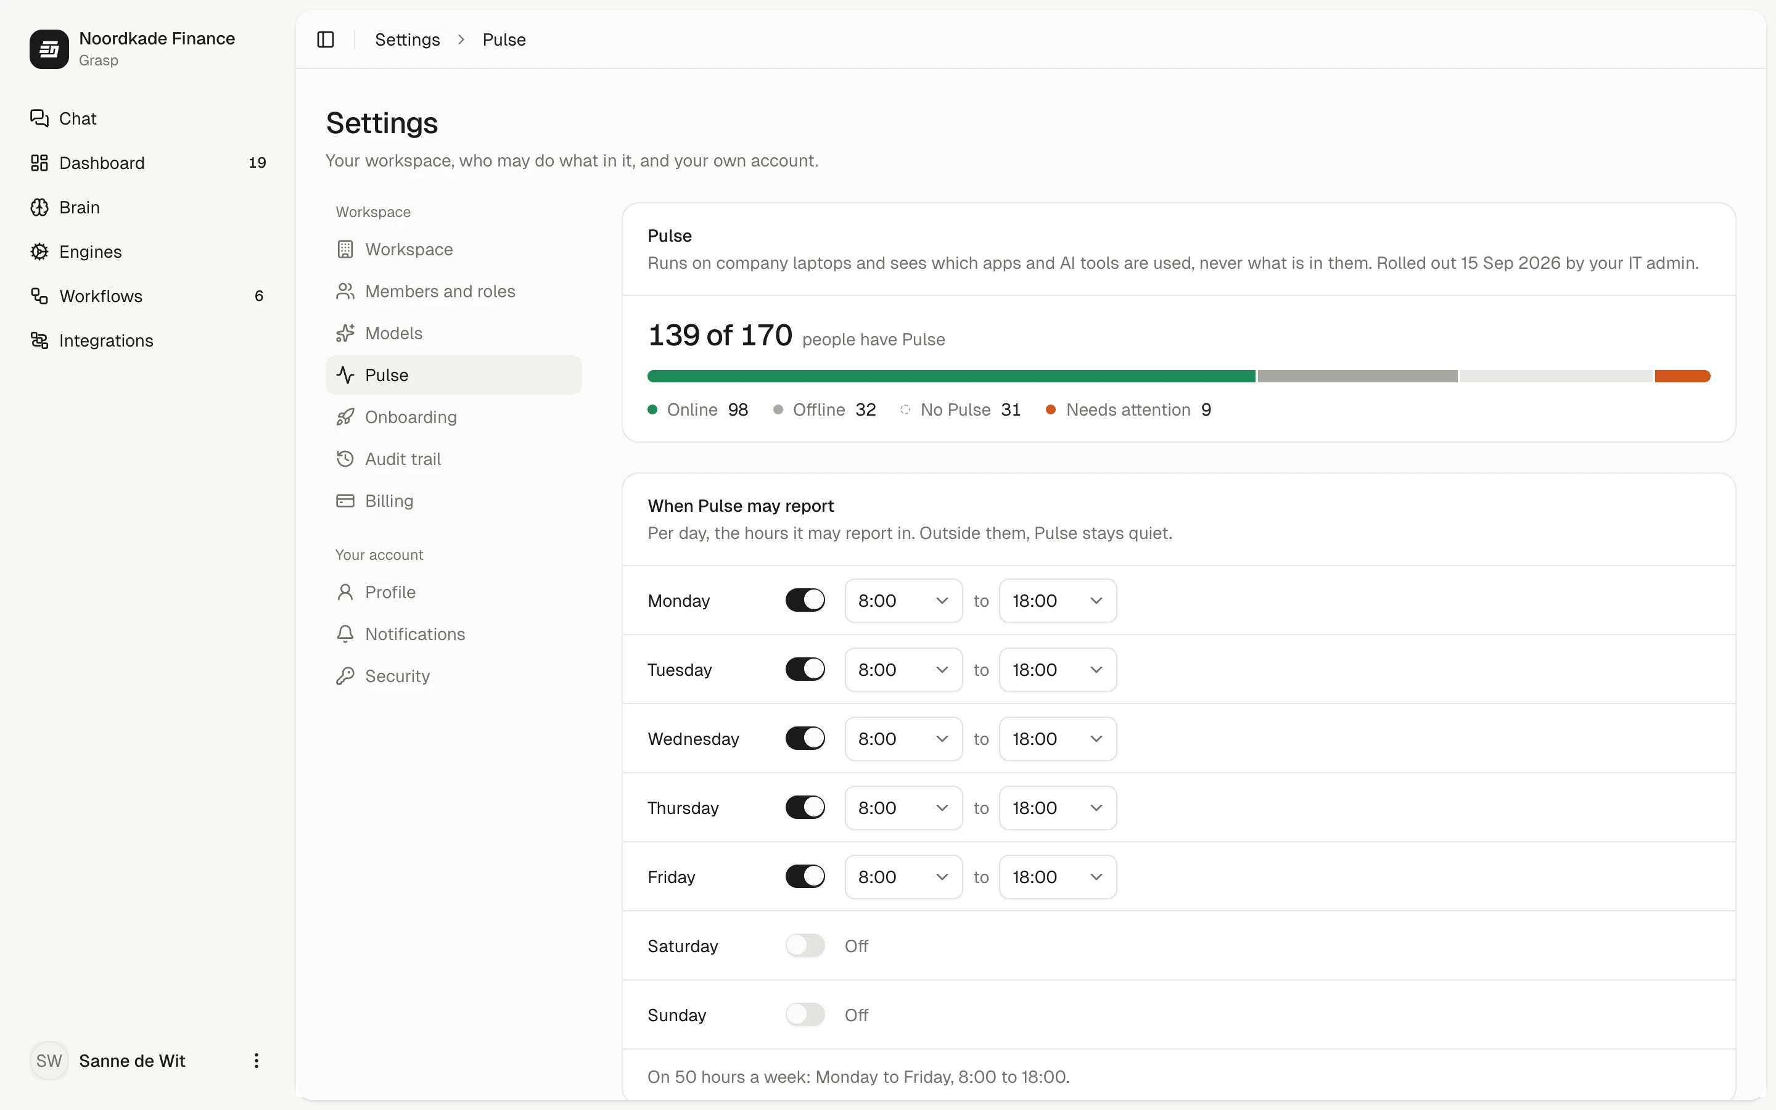The height and width of the screenshot is (1110, 1776).
Task: Click the Noordkade Finance logo icon
Action: coord(49,49)
